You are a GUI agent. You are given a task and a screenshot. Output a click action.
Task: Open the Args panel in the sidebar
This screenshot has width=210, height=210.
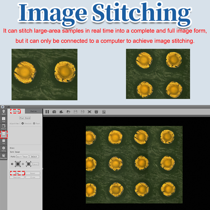pyautogui.click(x=4, y=120)
